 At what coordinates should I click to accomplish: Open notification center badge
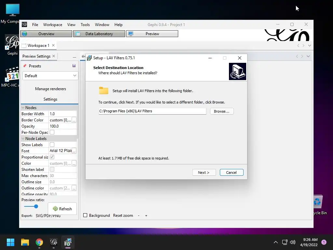click(324, 242)
